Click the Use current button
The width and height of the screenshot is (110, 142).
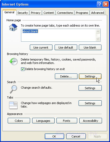pos(41,48)
